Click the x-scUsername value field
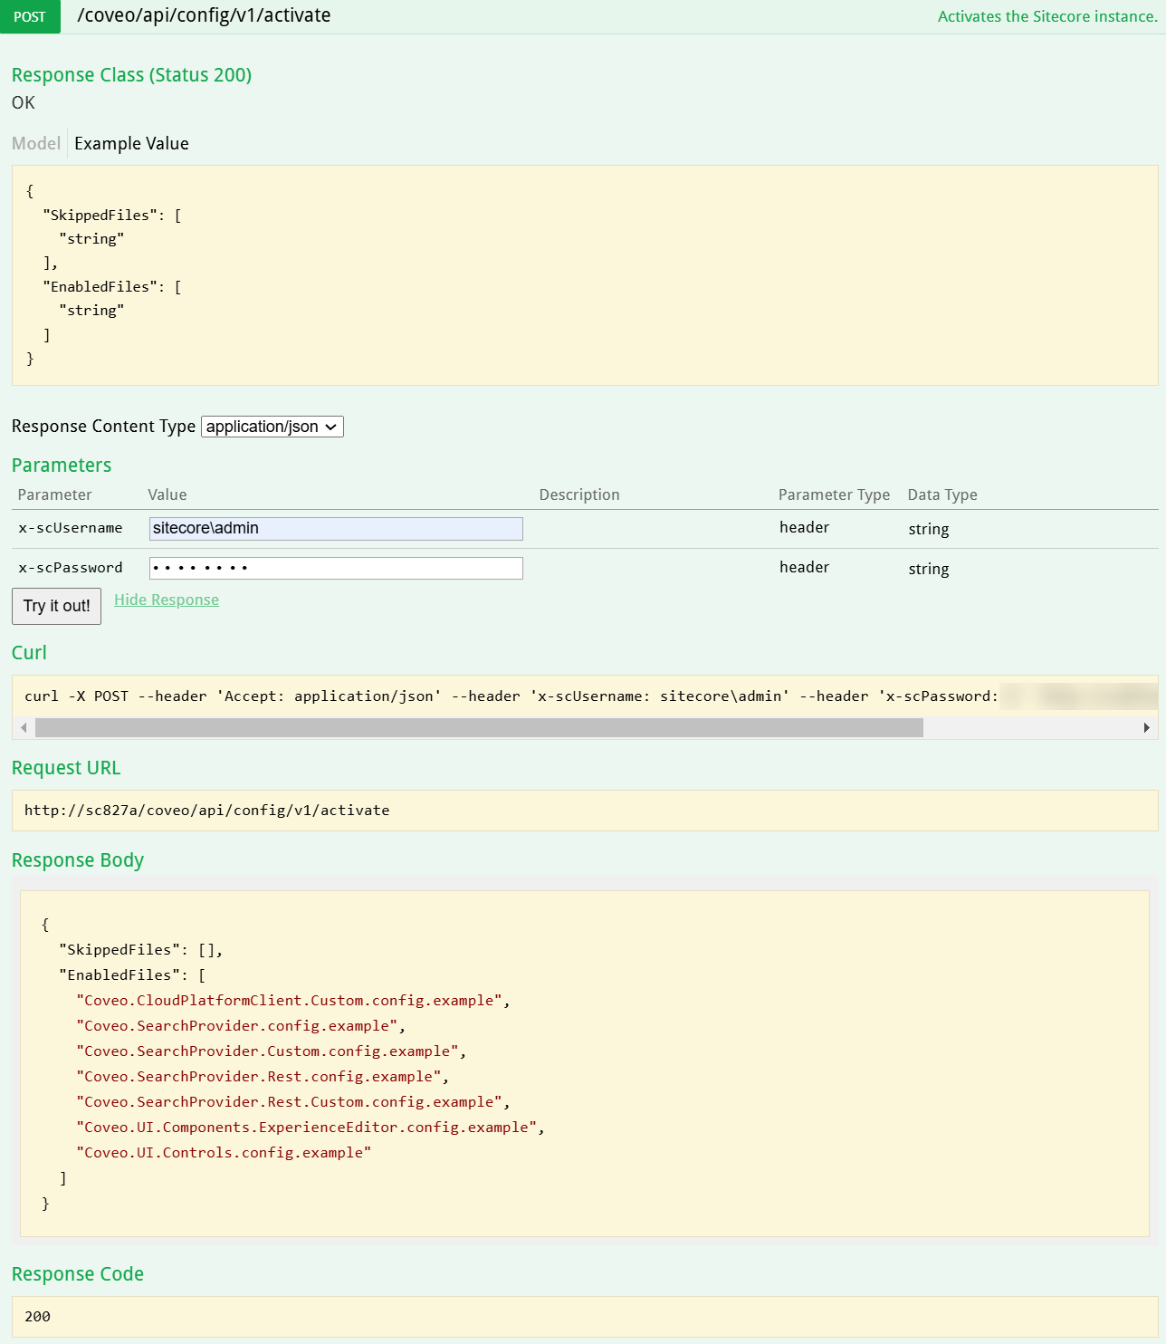 336,529
